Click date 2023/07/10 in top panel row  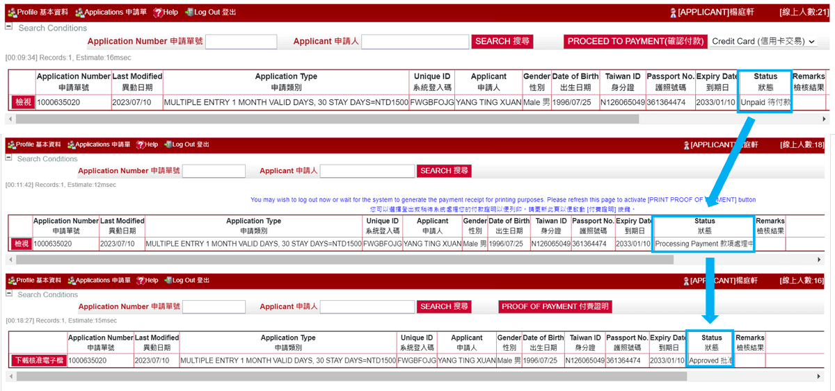tap(131, 103)
